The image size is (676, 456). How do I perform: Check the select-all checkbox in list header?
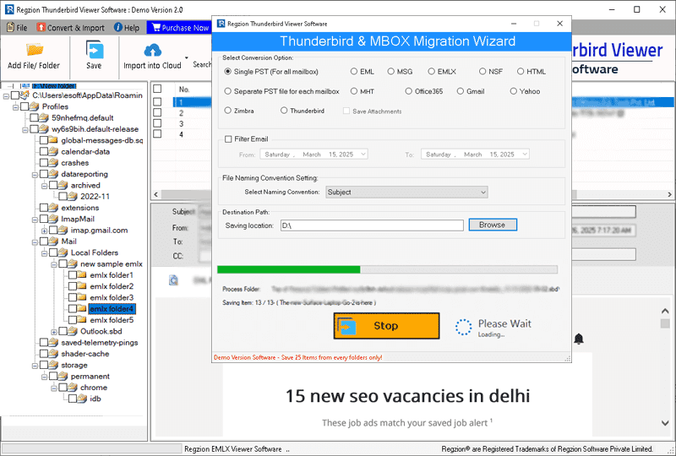click(x=157, y=89)
